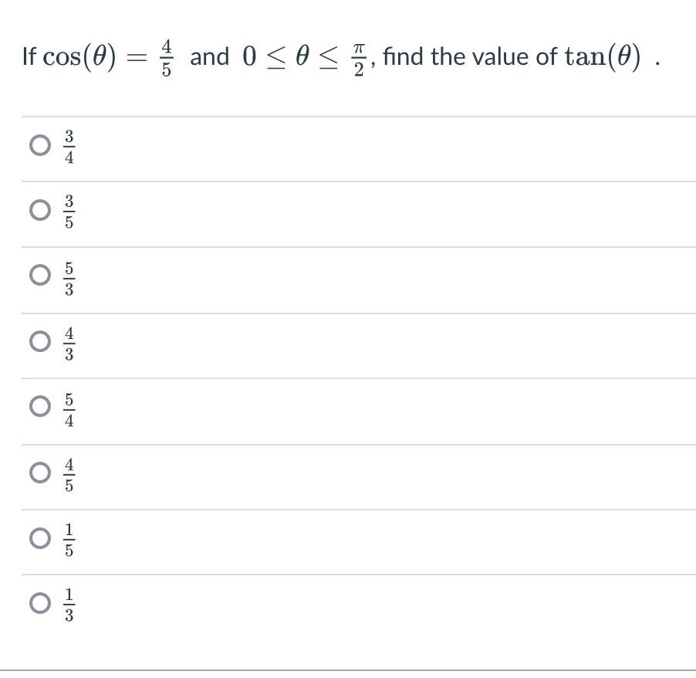Select the radio button for 3/4
Viewport: 696px width, 678px height.
pyautogui.click(x=39, y=144)
